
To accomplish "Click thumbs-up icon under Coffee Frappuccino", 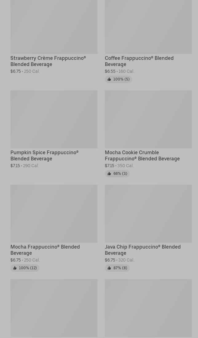I will coord(109,79).
